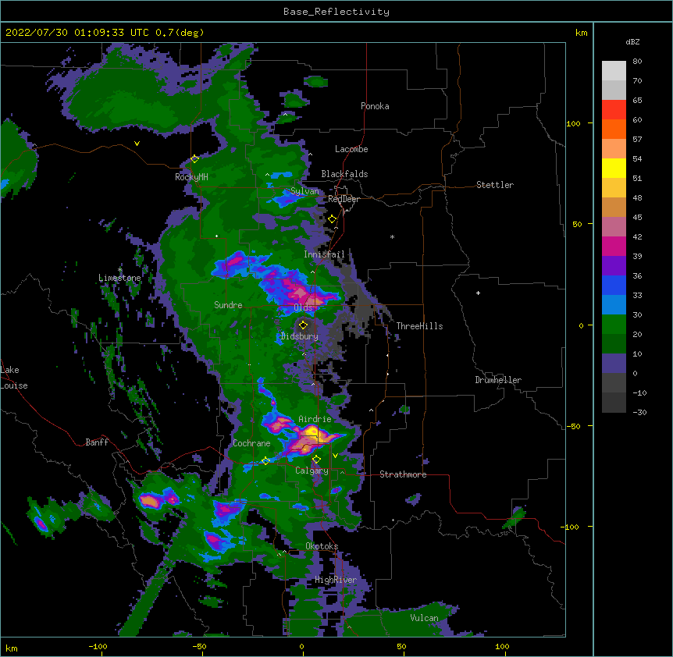Select the orange 57-60 dBZ legend swatch

(614, 129)
